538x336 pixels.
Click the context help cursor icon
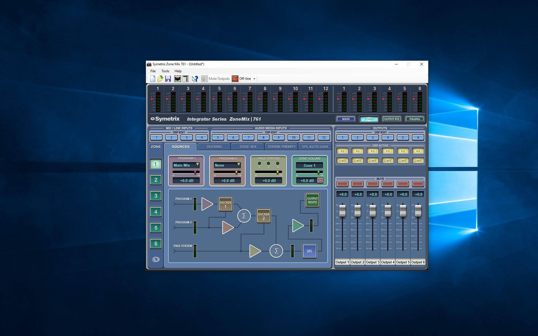click(x=195, y=79)
